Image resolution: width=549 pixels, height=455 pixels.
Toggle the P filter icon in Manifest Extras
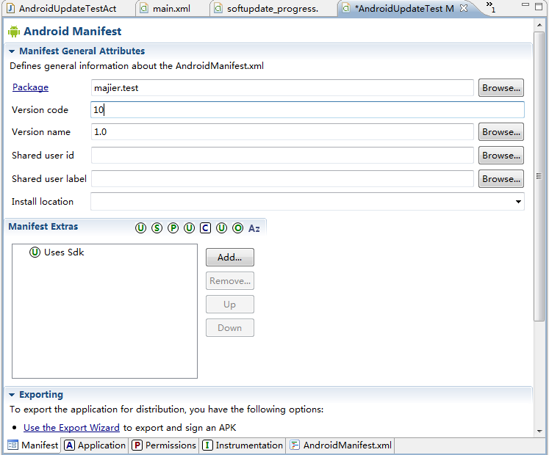click(x=173, y=228)
